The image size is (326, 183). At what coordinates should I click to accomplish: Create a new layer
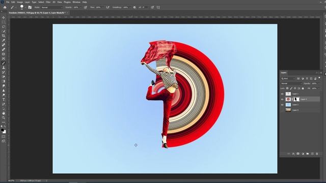[x=312, y=154]
